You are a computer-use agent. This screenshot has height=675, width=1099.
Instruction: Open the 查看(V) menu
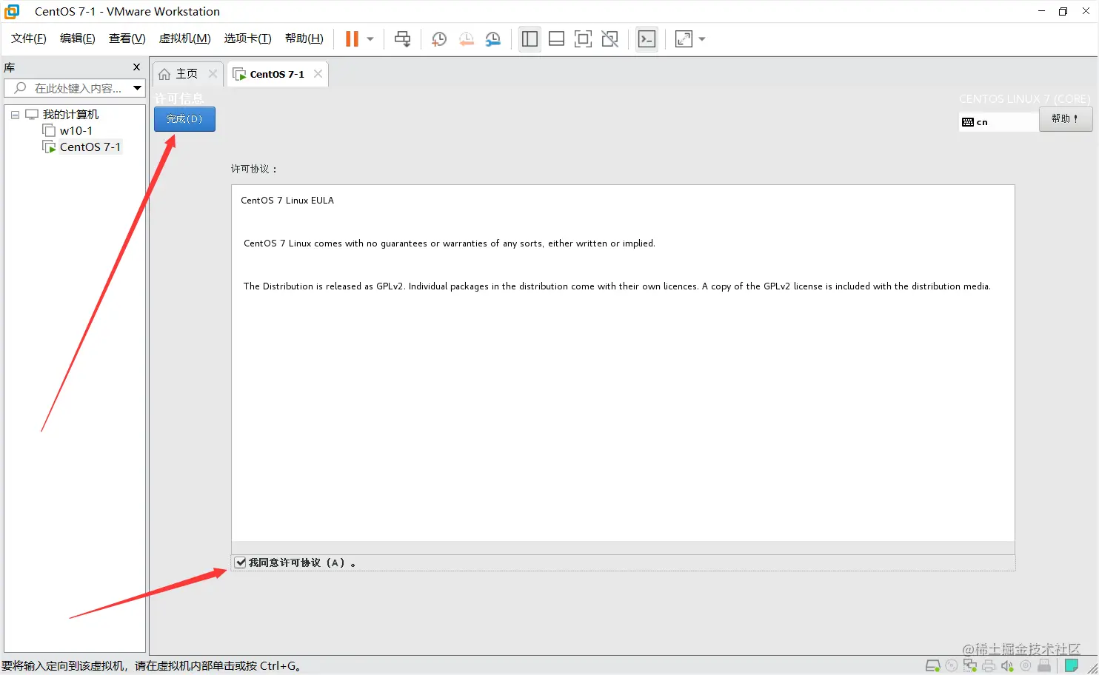(x=127, y=38)
